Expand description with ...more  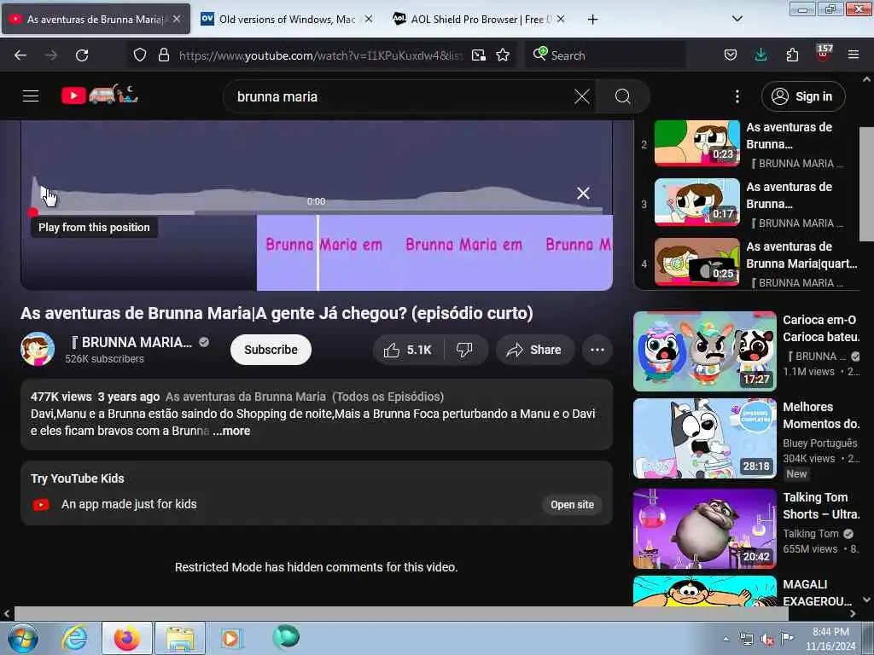231,431
